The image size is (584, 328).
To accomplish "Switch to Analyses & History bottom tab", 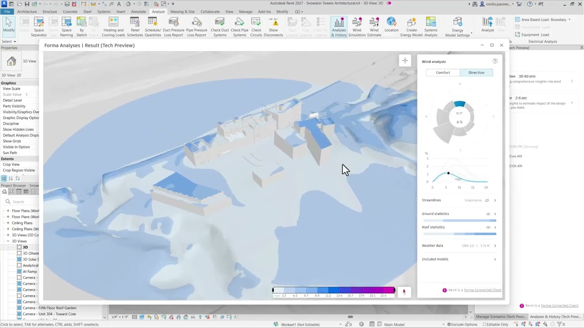I will coord(555,317).
